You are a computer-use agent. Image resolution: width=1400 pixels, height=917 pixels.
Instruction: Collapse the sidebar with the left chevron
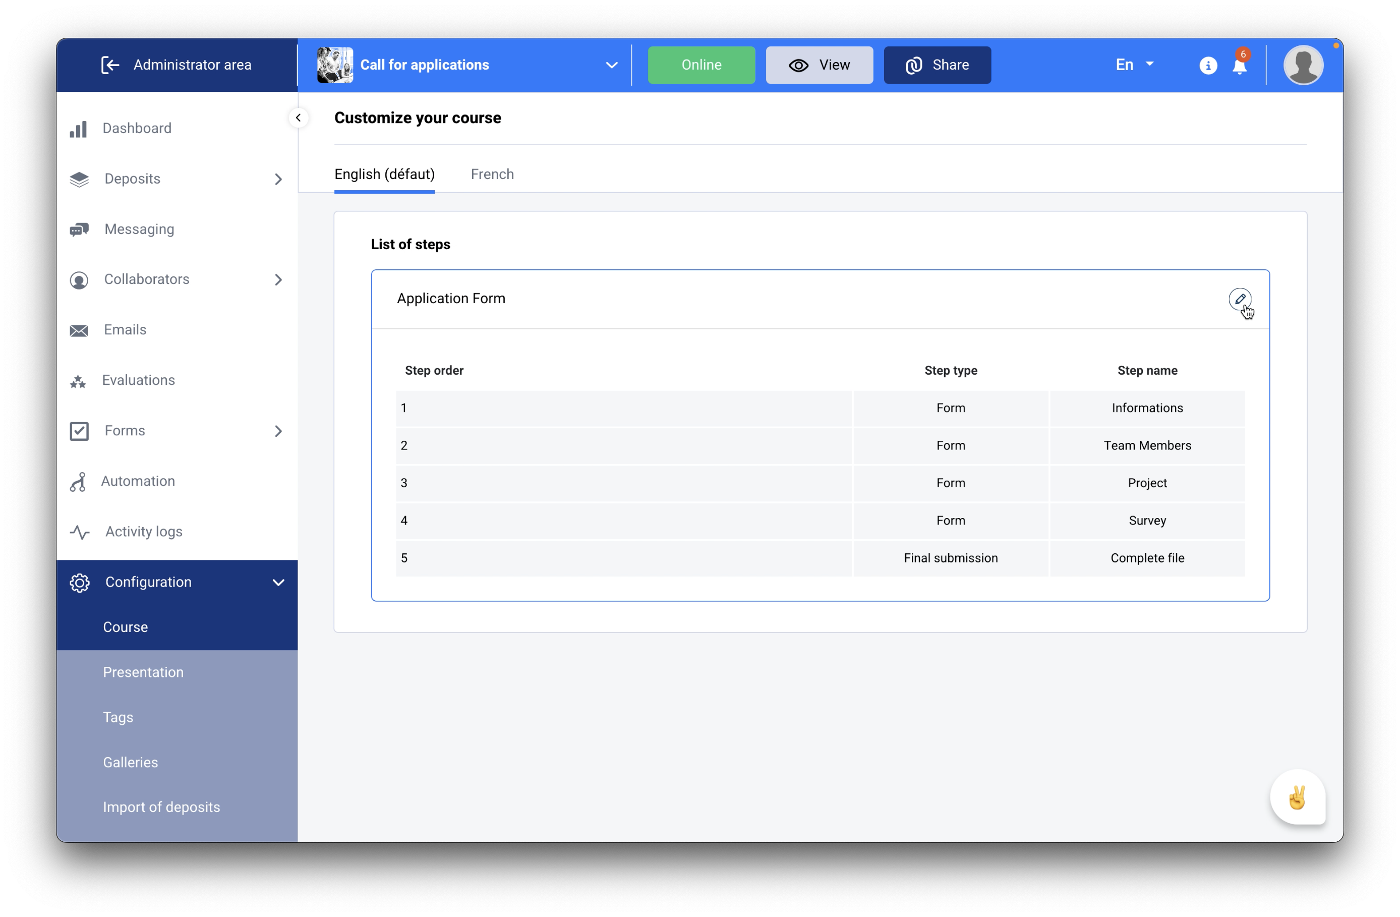pyautogui.click(x=298, y=118)
